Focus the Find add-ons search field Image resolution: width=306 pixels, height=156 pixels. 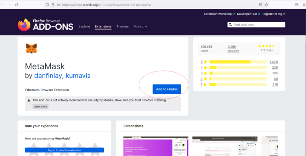[x=256, y=25]
